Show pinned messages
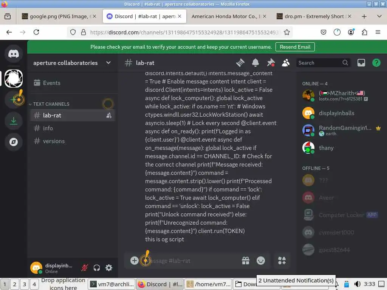 coord(271,63)
